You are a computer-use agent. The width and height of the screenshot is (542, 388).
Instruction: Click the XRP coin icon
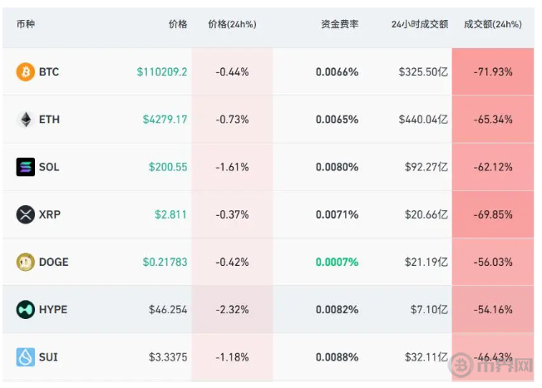(x=26, y=214)
